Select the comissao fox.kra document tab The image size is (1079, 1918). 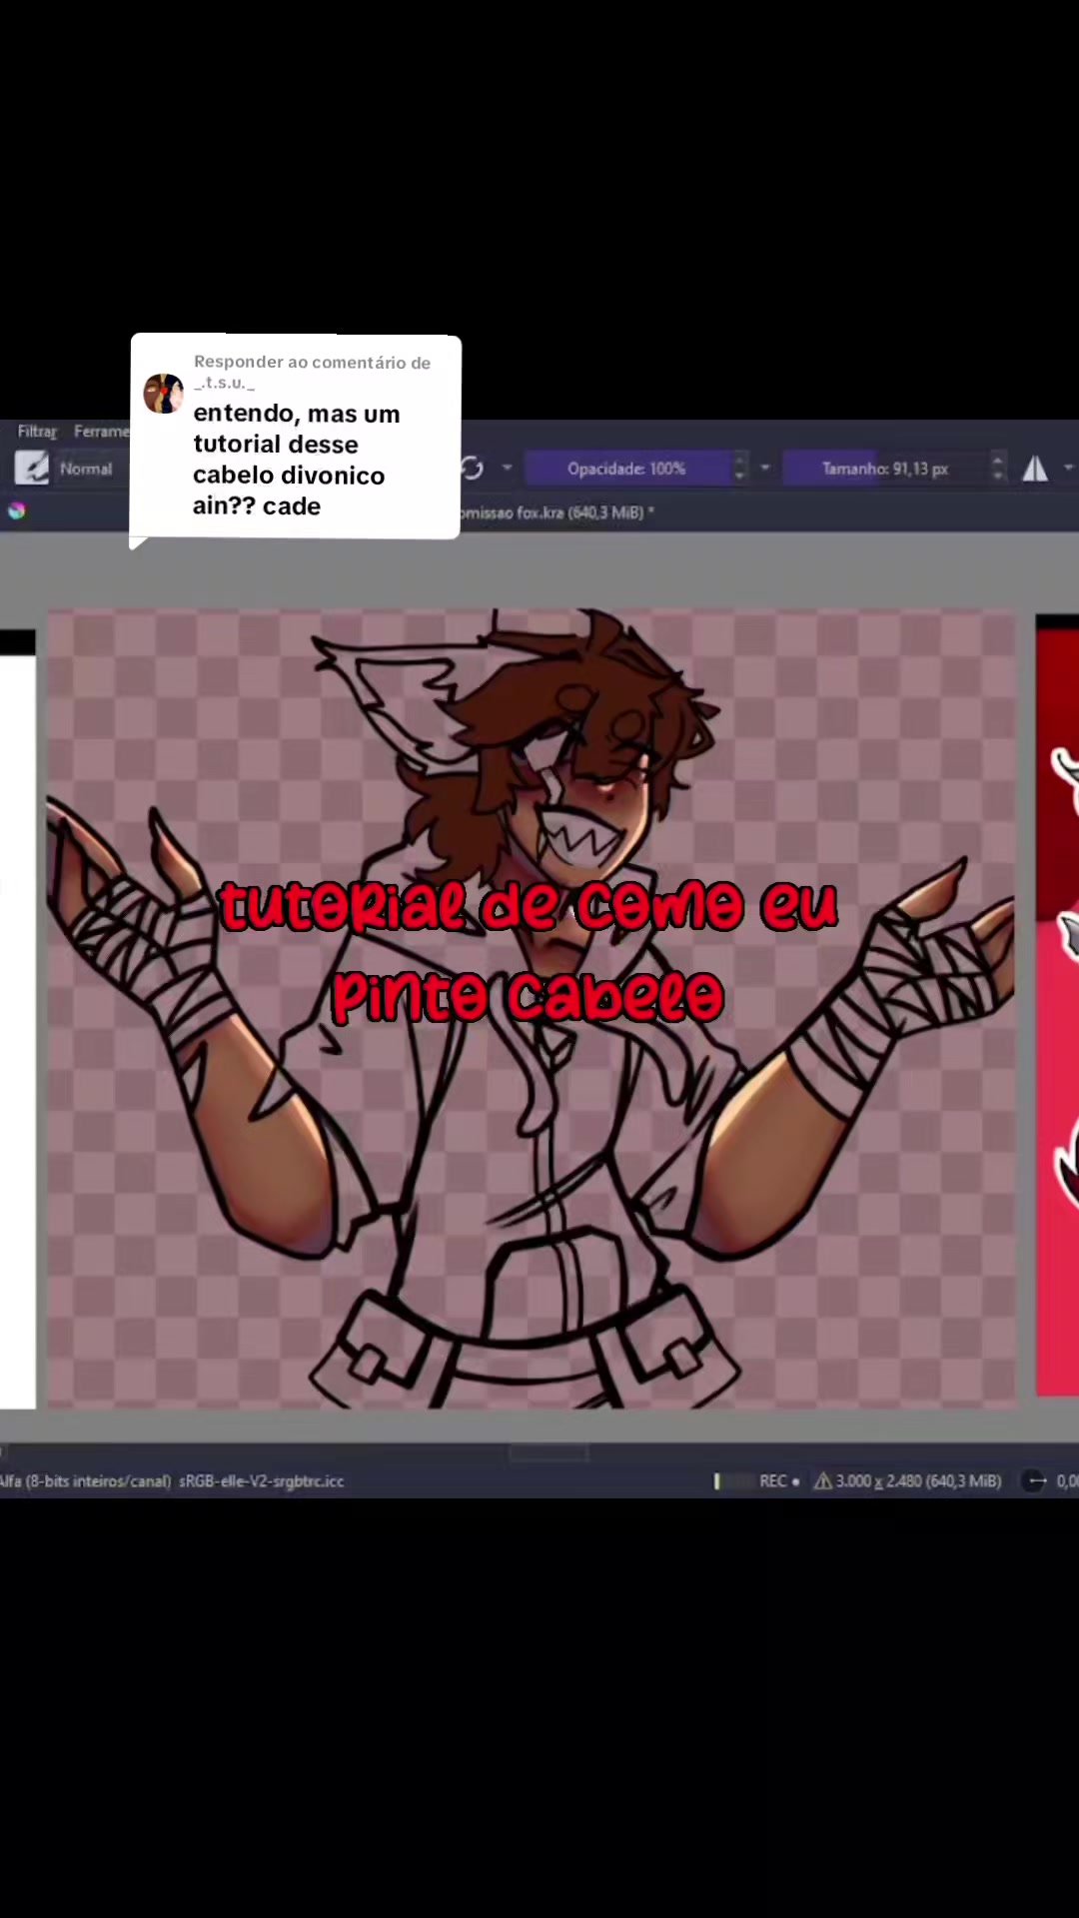click(x=556, y=512)
